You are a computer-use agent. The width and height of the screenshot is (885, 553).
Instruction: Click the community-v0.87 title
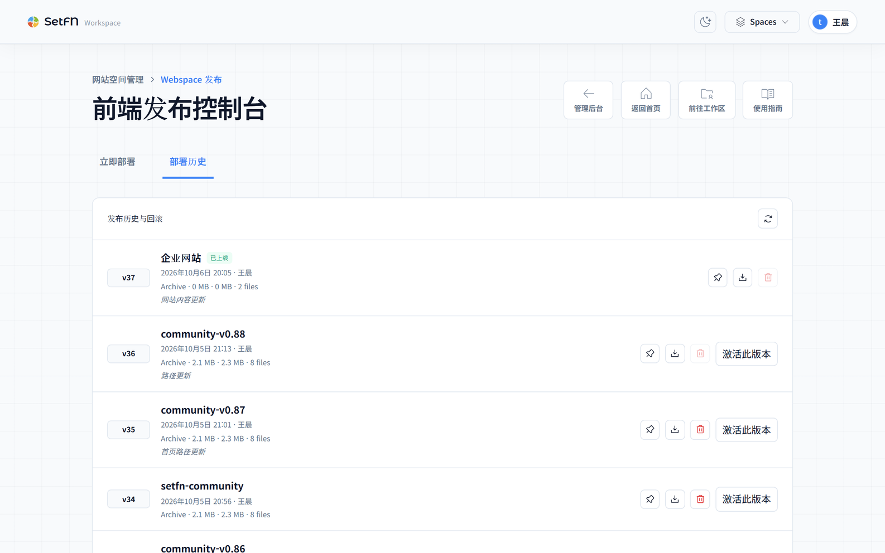pos(203,410)
